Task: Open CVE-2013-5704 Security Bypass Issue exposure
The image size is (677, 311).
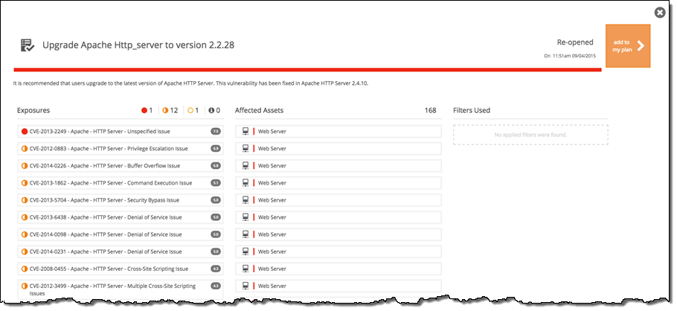Action: [x=120, y=200]
